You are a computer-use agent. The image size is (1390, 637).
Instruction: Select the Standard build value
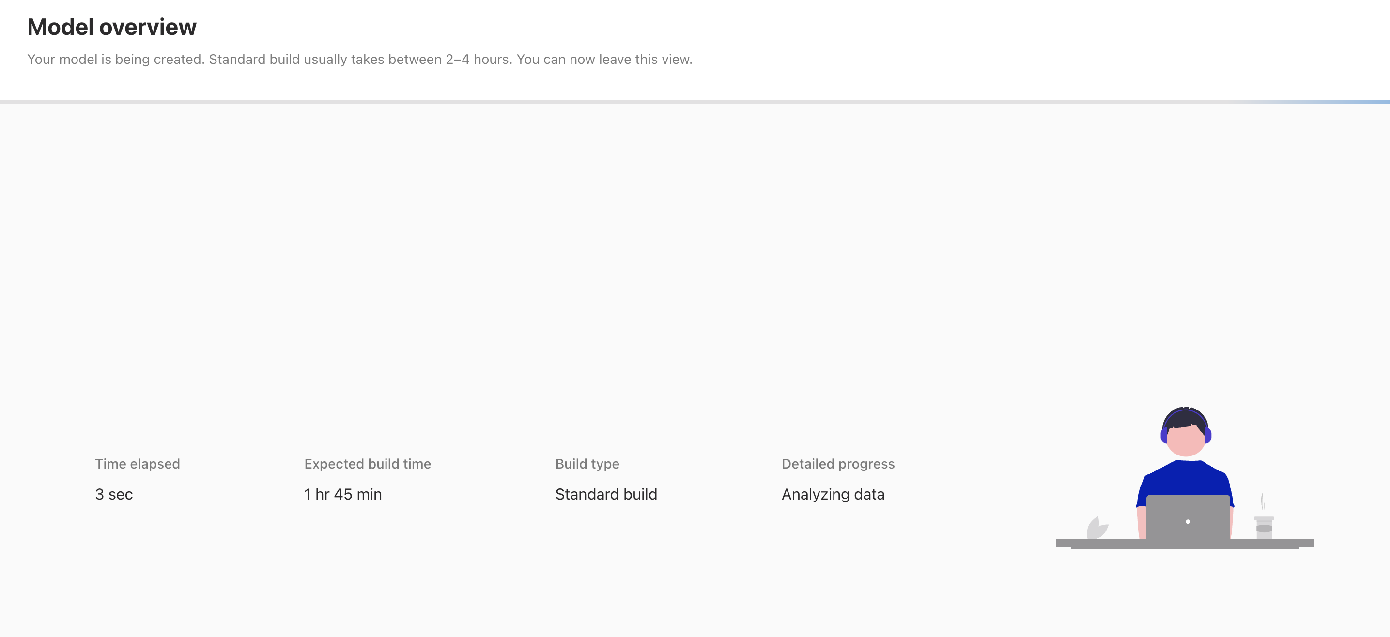click(x=606, y=494)
